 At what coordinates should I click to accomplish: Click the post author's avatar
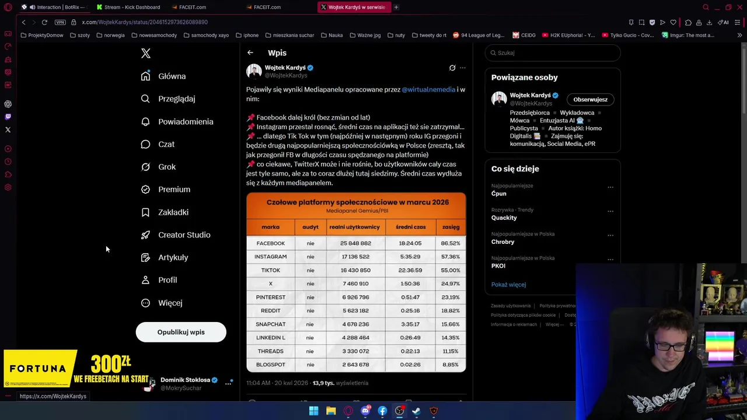click(254, 71)
